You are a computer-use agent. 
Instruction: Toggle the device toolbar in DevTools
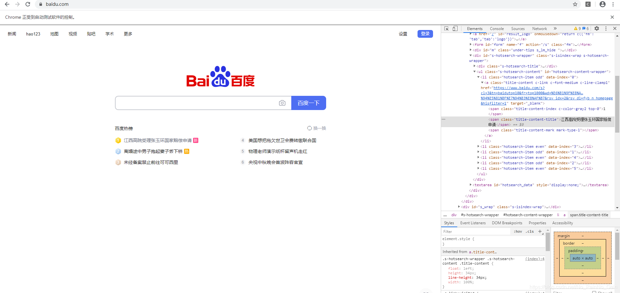pos(455,28)
